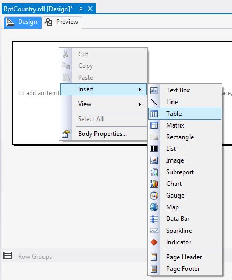Screen dimensions: 232x280
Task: Click the Gauge dial icon
Action: (153, 196)
